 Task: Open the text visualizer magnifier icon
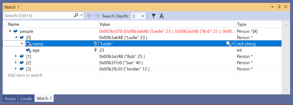click(x=229, y=44)
